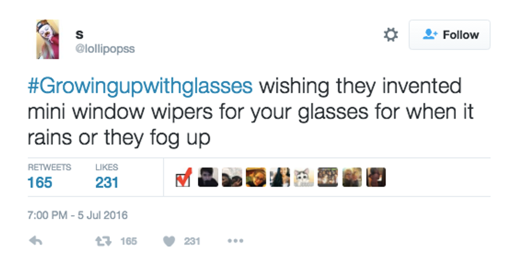Open the #Growingupwithglasses hashtag link

coord(140,86)
